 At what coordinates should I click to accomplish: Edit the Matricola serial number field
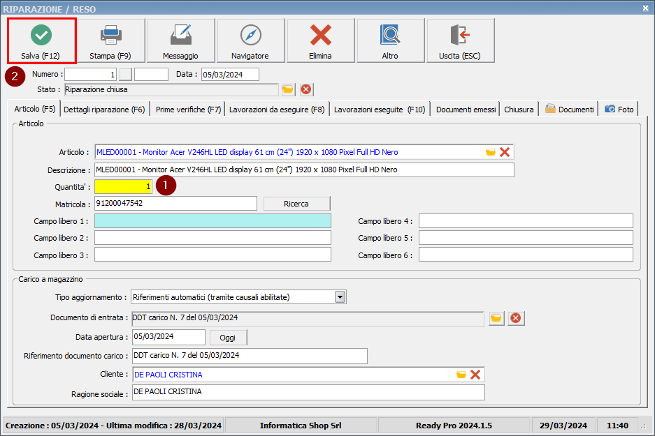[176, 204]
